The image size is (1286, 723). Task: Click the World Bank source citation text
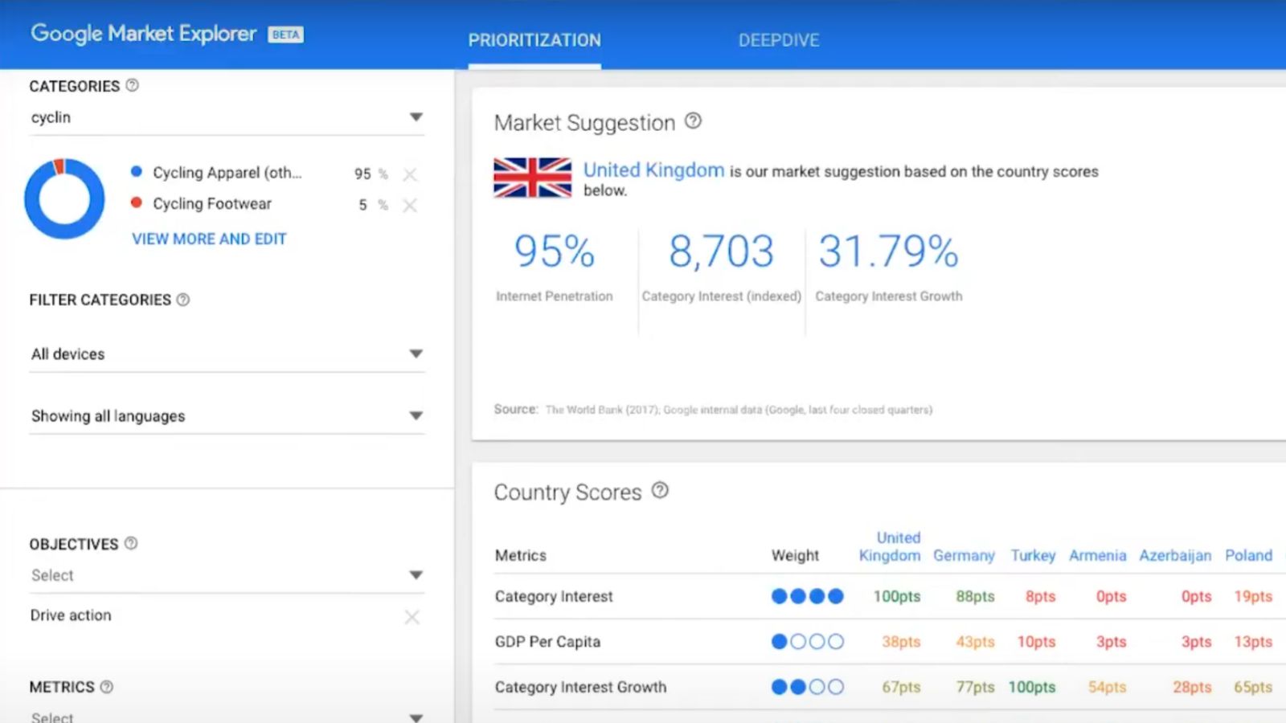click(x=739, y=410)
